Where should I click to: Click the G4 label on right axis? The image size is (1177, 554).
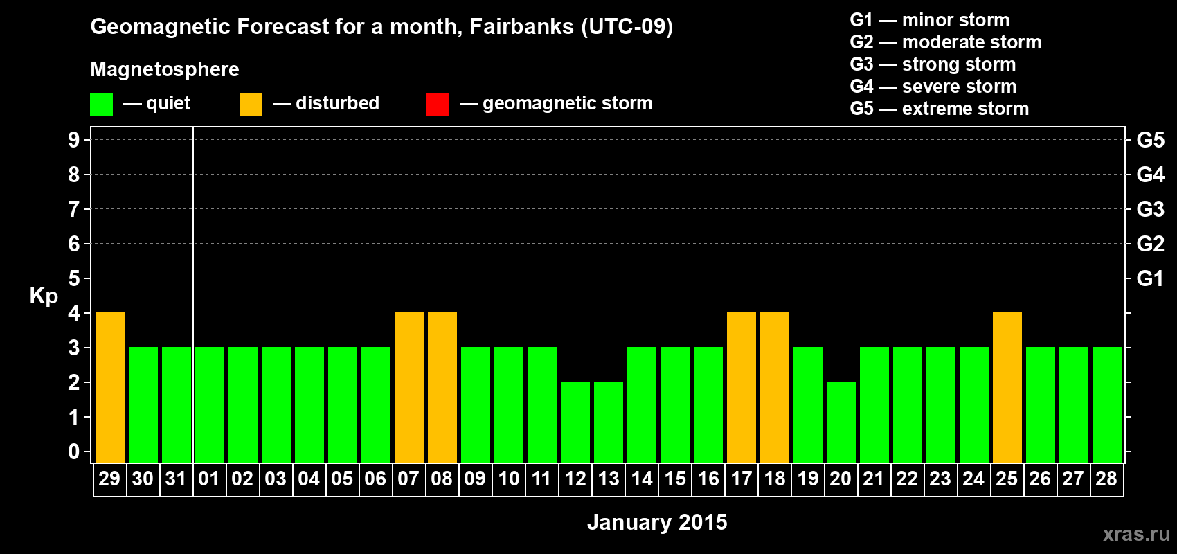(x=1151, y=175)
